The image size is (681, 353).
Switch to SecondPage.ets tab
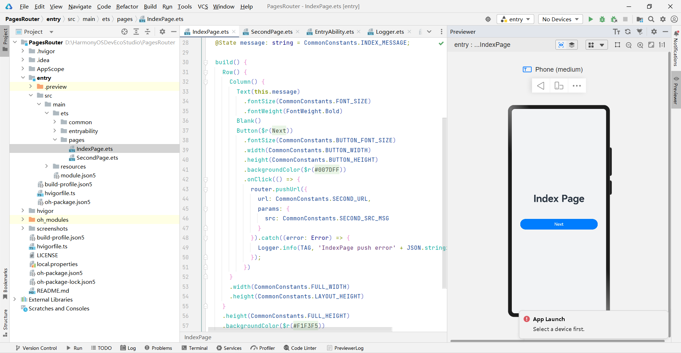272,32
